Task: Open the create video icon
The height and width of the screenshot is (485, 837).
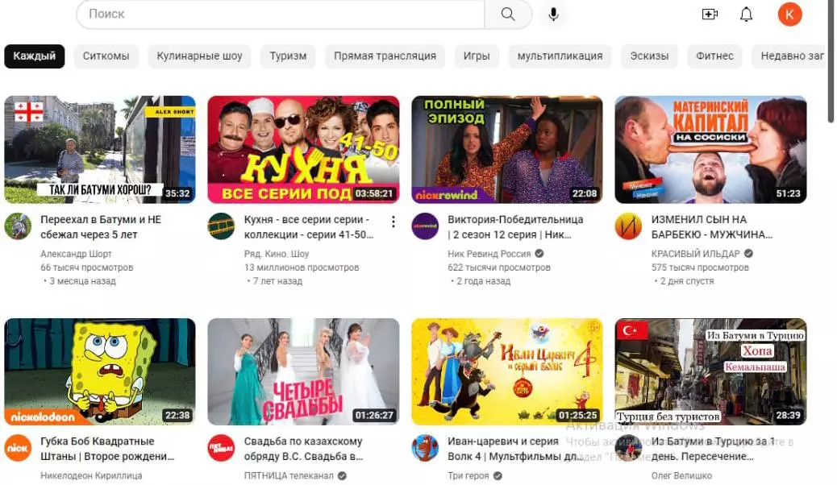Action: pyautogui.click(x=710, y=15)
